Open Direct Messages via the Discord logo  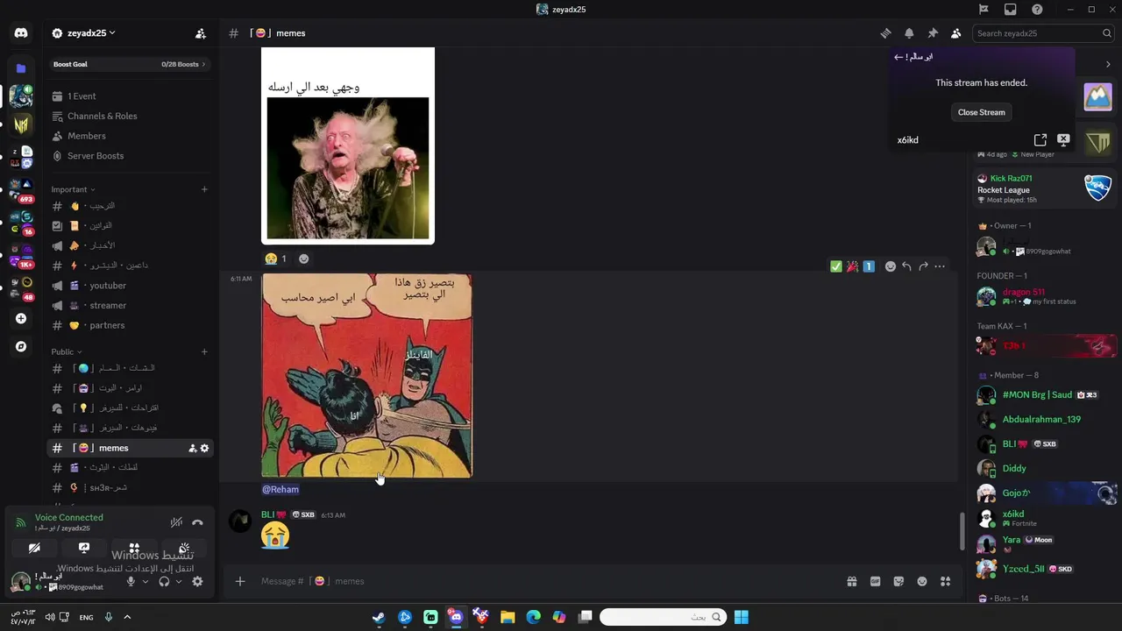pos(21,33)
